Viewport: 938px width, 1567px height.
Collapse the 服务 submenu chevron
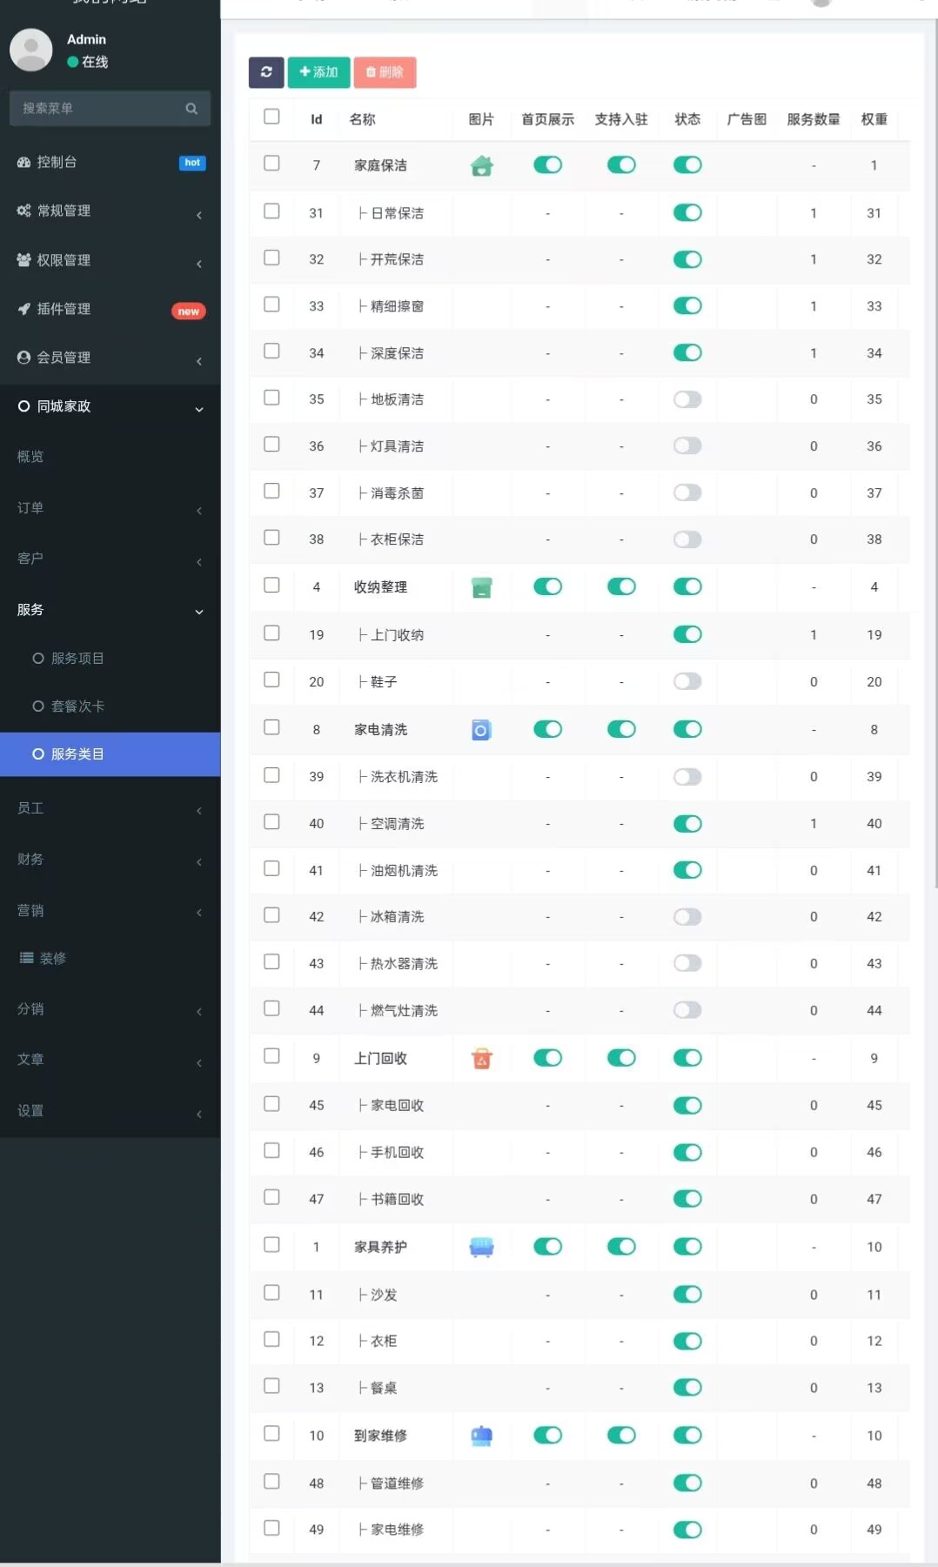pos(199,613)
